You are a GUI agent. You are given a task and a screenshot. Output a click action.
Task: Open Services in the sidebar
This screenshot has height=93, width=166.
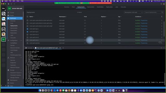[x=13, y=60]
